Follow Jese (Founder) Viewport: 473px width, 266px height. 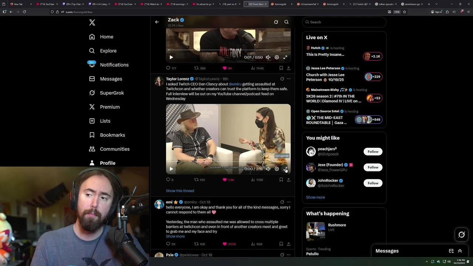pyautogui.click(x=373, y=167)
